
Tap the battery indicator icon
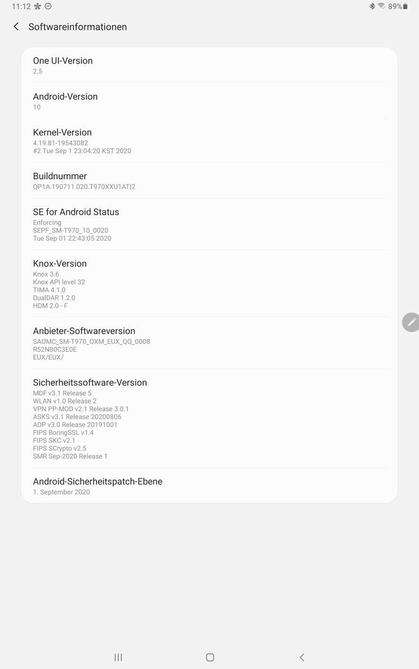click(x=406, y=6)
